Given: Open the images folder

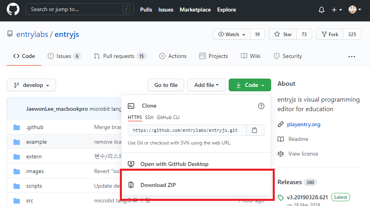Looking at the screenshot, I should 35,171.
